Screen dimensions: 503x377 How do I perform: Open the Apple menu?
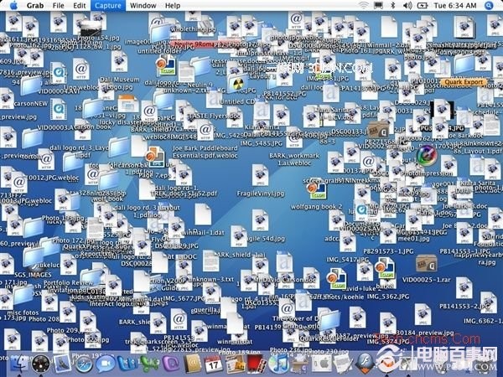coord(11,6)
